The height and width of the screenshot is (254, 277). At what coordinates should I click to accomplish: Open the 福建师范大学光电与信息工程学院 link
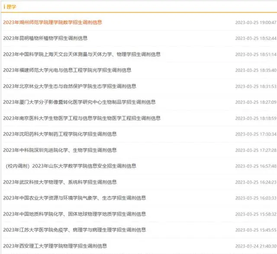(67, 70)
